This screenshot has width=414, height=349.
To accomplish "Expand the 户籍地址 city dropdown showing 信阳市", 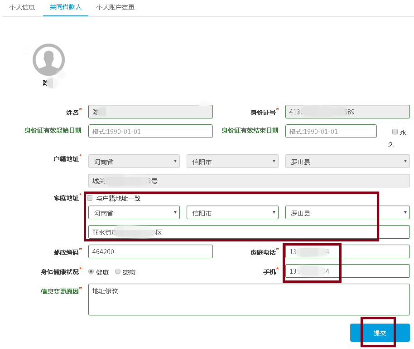I will coord(232,161).
